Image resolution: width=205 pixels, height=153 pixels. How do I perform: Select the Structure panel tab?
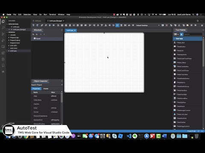tap(38, 30)
